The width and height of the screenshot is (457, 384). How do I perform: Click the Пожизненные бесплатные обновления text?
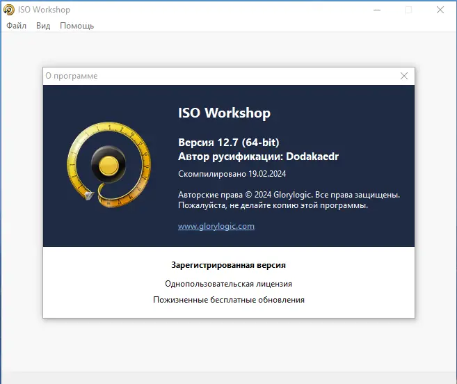(x=229, y=300)
